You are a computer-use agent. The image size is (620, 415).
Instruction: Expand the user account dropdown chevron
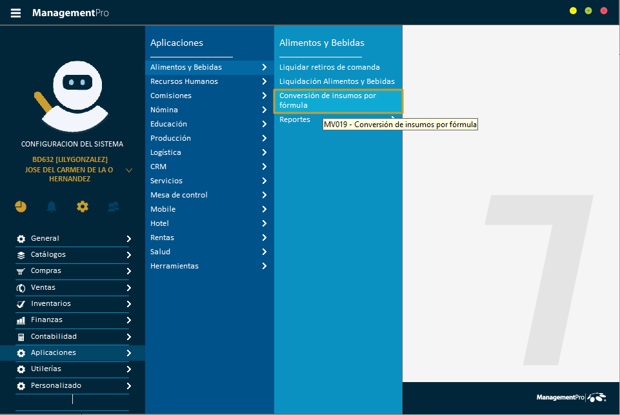129,170
